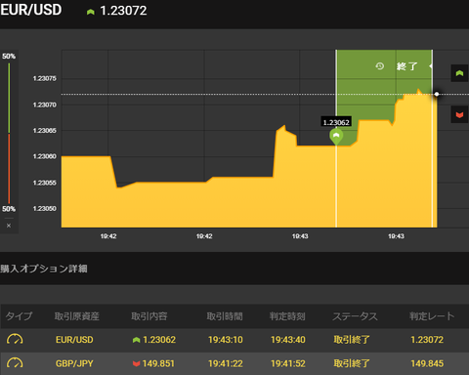This screenshot has width=469, height=375.
Task: Click the 19:43:40 judgment time cell
Action: pyautogui.click(x=288, y=340)
